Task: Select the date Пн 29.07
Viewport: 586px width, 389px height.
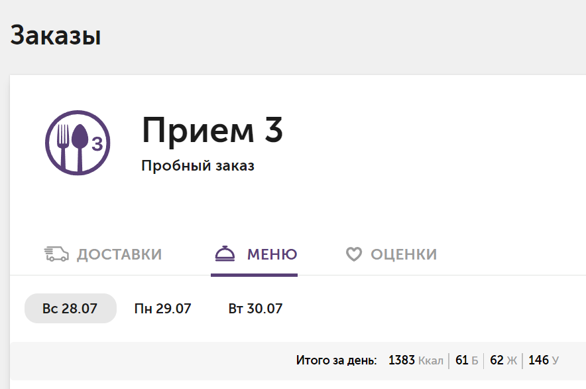Action: [x=162, y=309]
